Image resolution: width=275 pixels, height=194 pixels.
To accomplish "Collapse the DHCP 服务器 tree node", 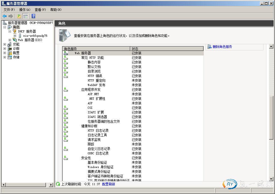I will [10, 31].
